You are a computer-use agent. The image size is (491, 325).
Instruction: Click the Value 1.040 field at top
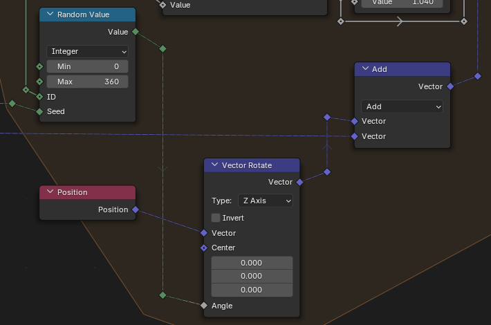[402, 3]
